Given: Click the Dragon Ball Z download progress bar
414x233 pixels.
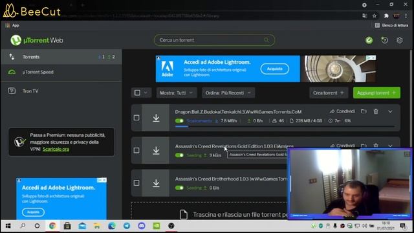Looking at the screenshot, I should (285, 127).
